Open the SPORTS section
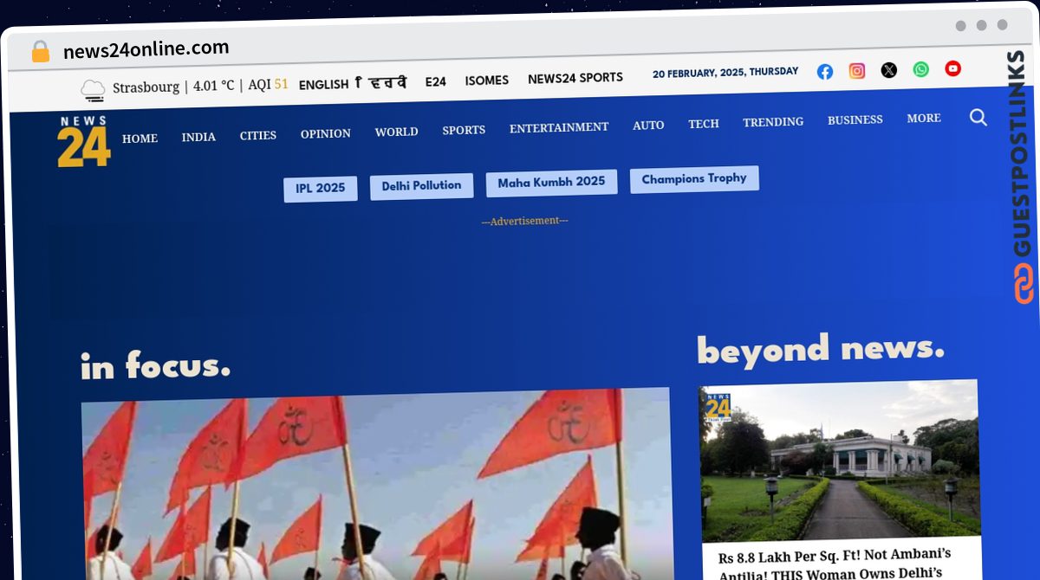The height and width of the screenshot is (580, 1040). click(464, 130)
